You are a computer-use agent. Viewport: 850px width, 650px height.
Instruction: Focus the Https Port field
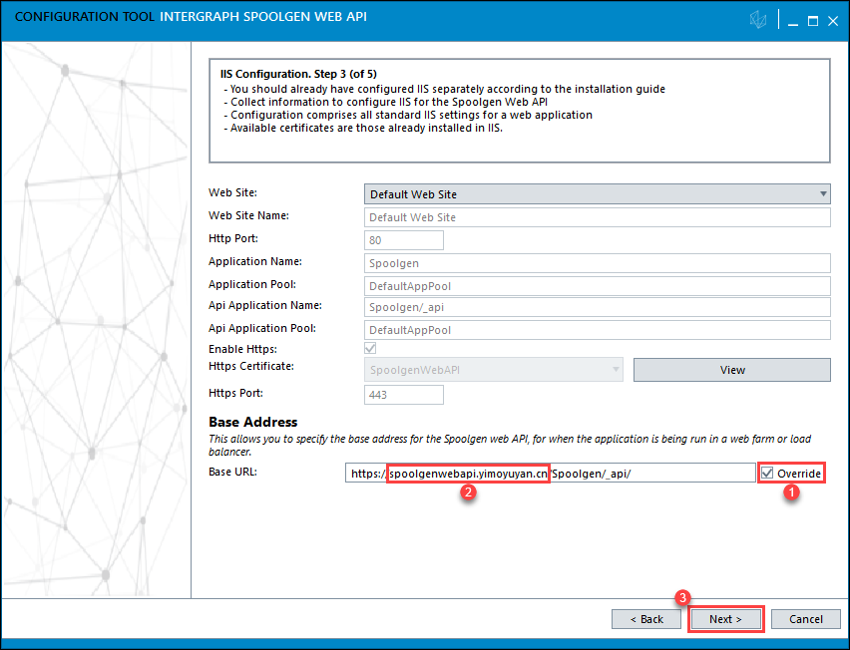[x=403, y=395]
